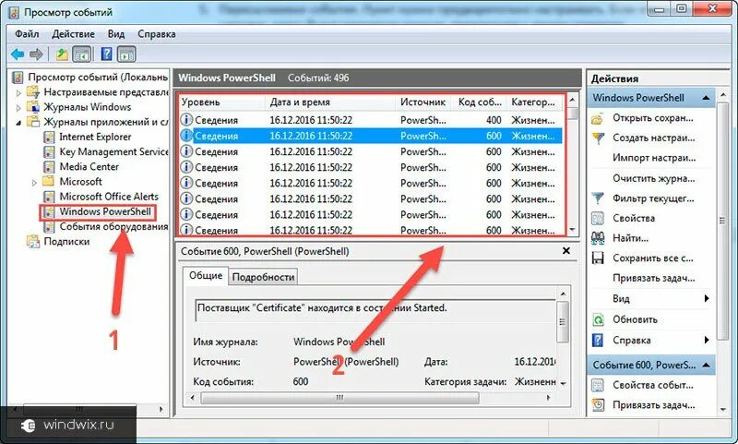The height and width of the screenshot is (444, 738).
Task: Sort events by the Уровень column header
Action: pyautogui.click(x=220, y=102)
